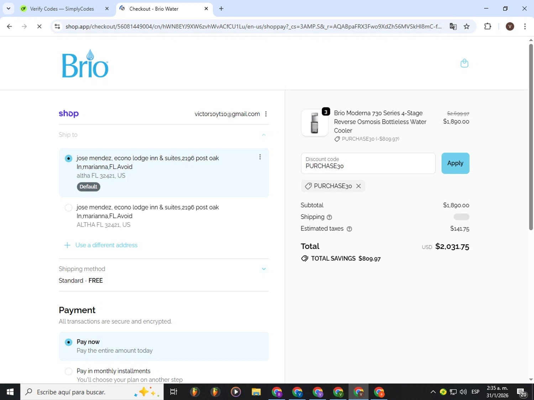The image size is (534, 400).
Task: Open a new browser tab
Action: [221, 9]
